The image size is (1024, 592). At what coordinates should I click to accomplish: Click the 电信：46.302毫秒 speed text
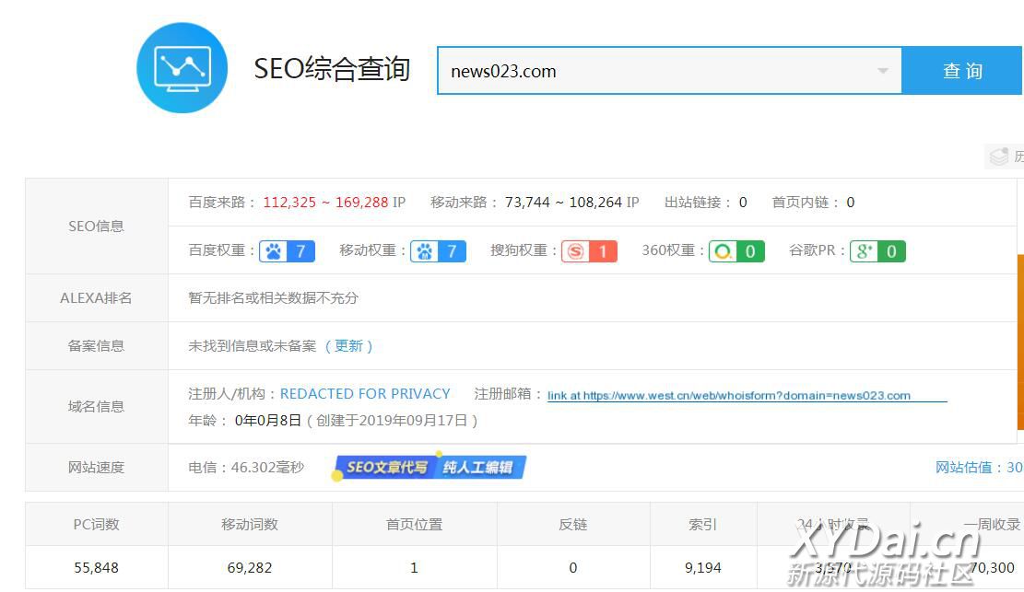tap(246, 468)
